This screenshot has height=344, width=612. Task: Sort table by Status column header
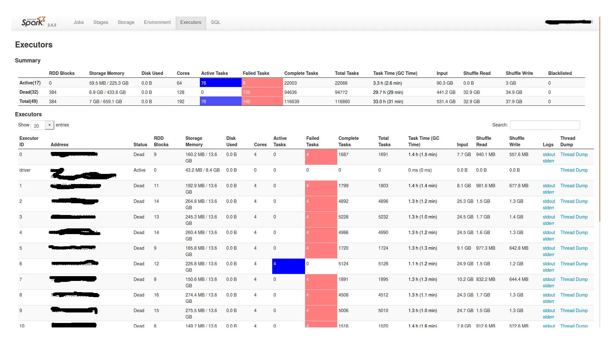pos(140,145)
